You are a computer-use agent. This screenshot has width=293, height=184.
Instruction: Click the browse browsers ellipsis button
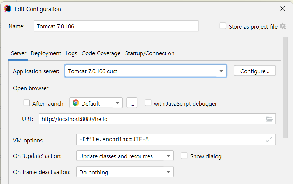tap(132, 103)
